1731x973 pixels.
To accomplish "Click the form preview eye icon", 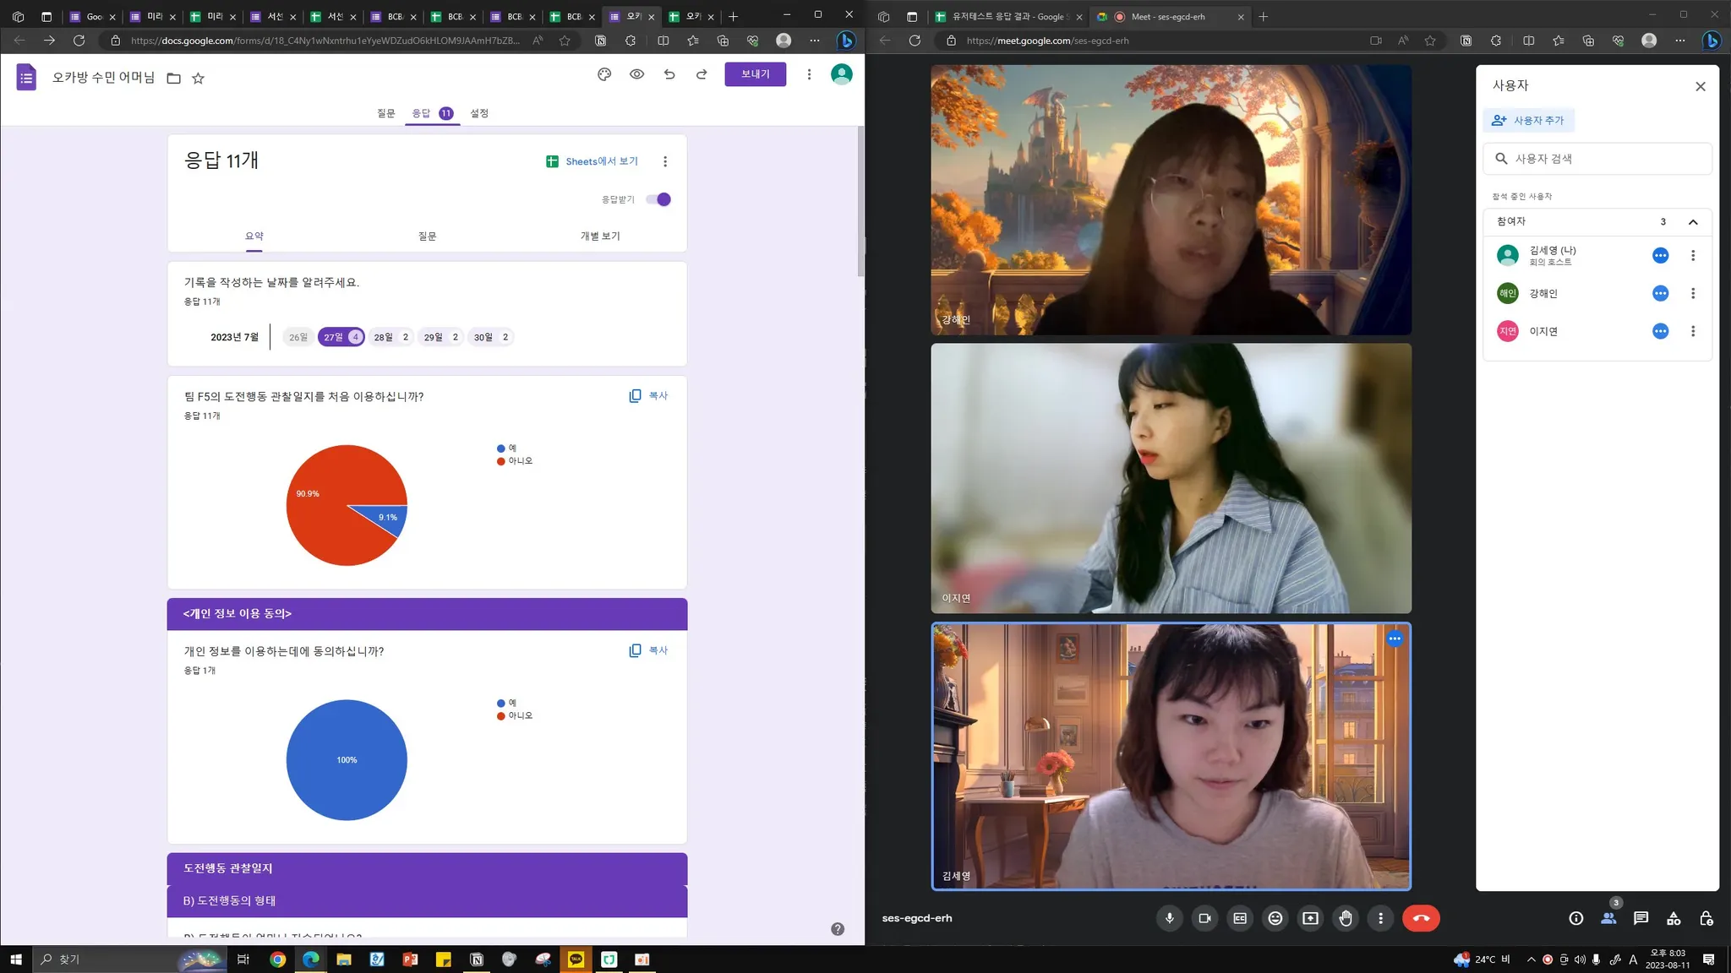I will [636, 74].
